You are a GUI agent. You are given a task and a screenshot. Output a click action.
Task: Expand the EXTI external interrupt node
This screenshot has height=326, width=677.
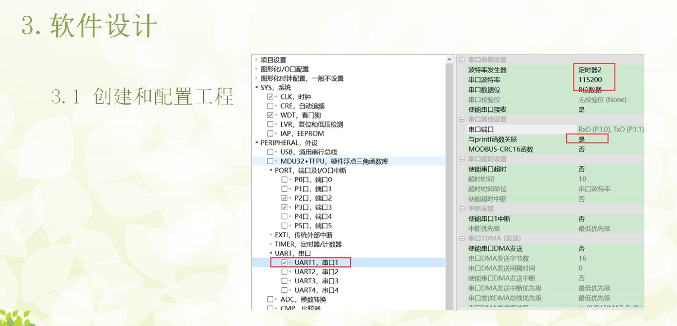tap(270, 235)
